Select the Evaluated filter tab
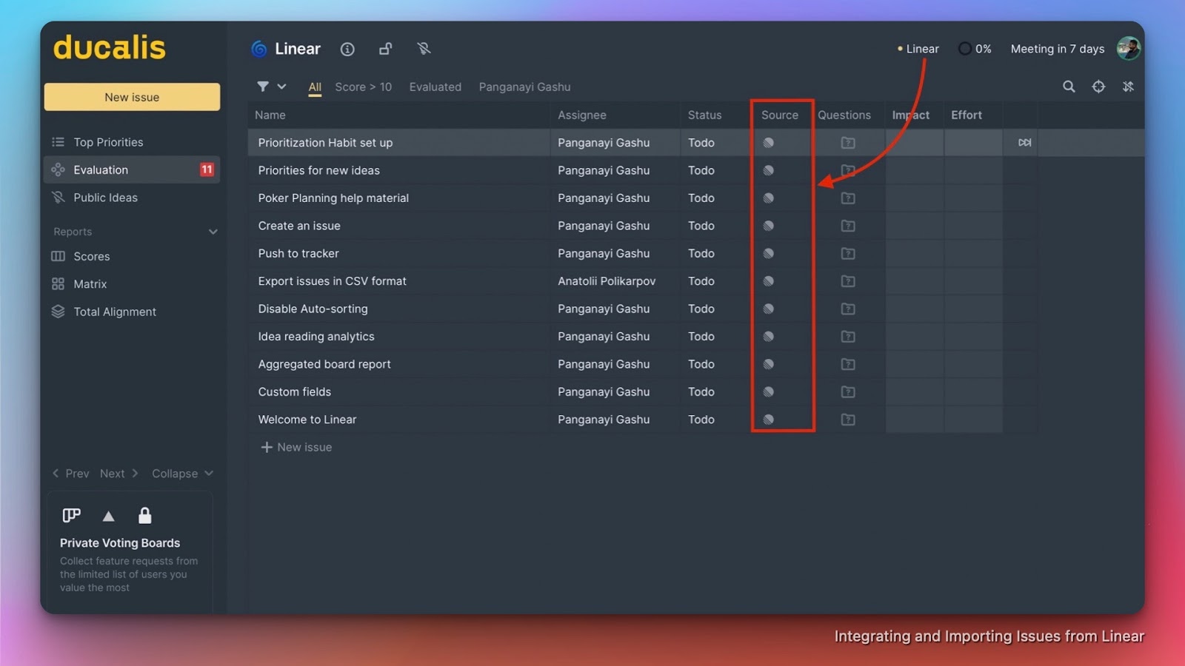Image resolution: width=1185 pixels, height=666 pixels. click(435, 87)
